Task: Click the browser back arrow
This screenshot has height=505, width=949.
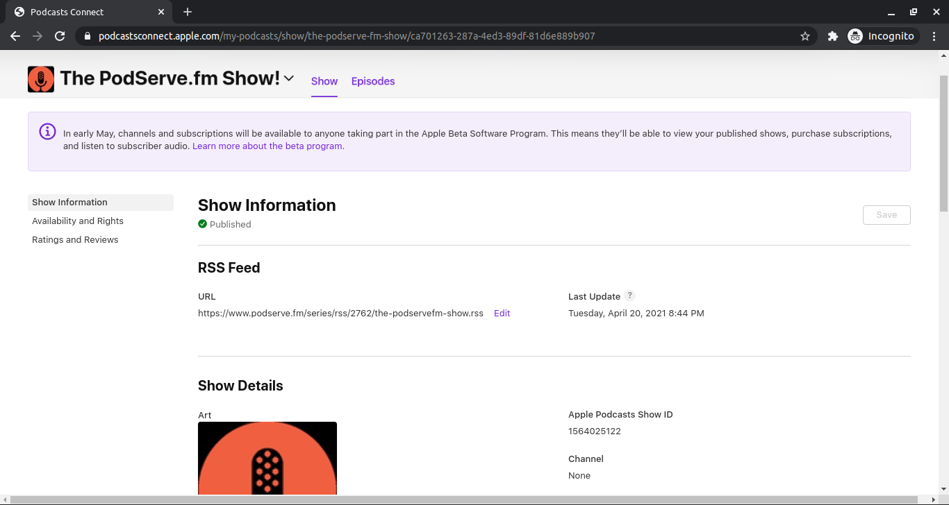Action: (x=15, y=36)
